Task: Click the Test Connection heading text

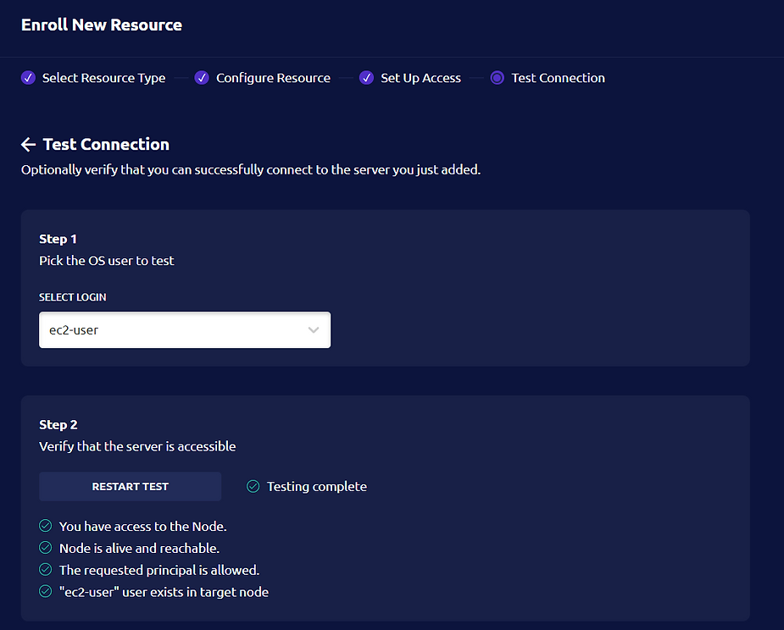Action: (x=106, y=145)
